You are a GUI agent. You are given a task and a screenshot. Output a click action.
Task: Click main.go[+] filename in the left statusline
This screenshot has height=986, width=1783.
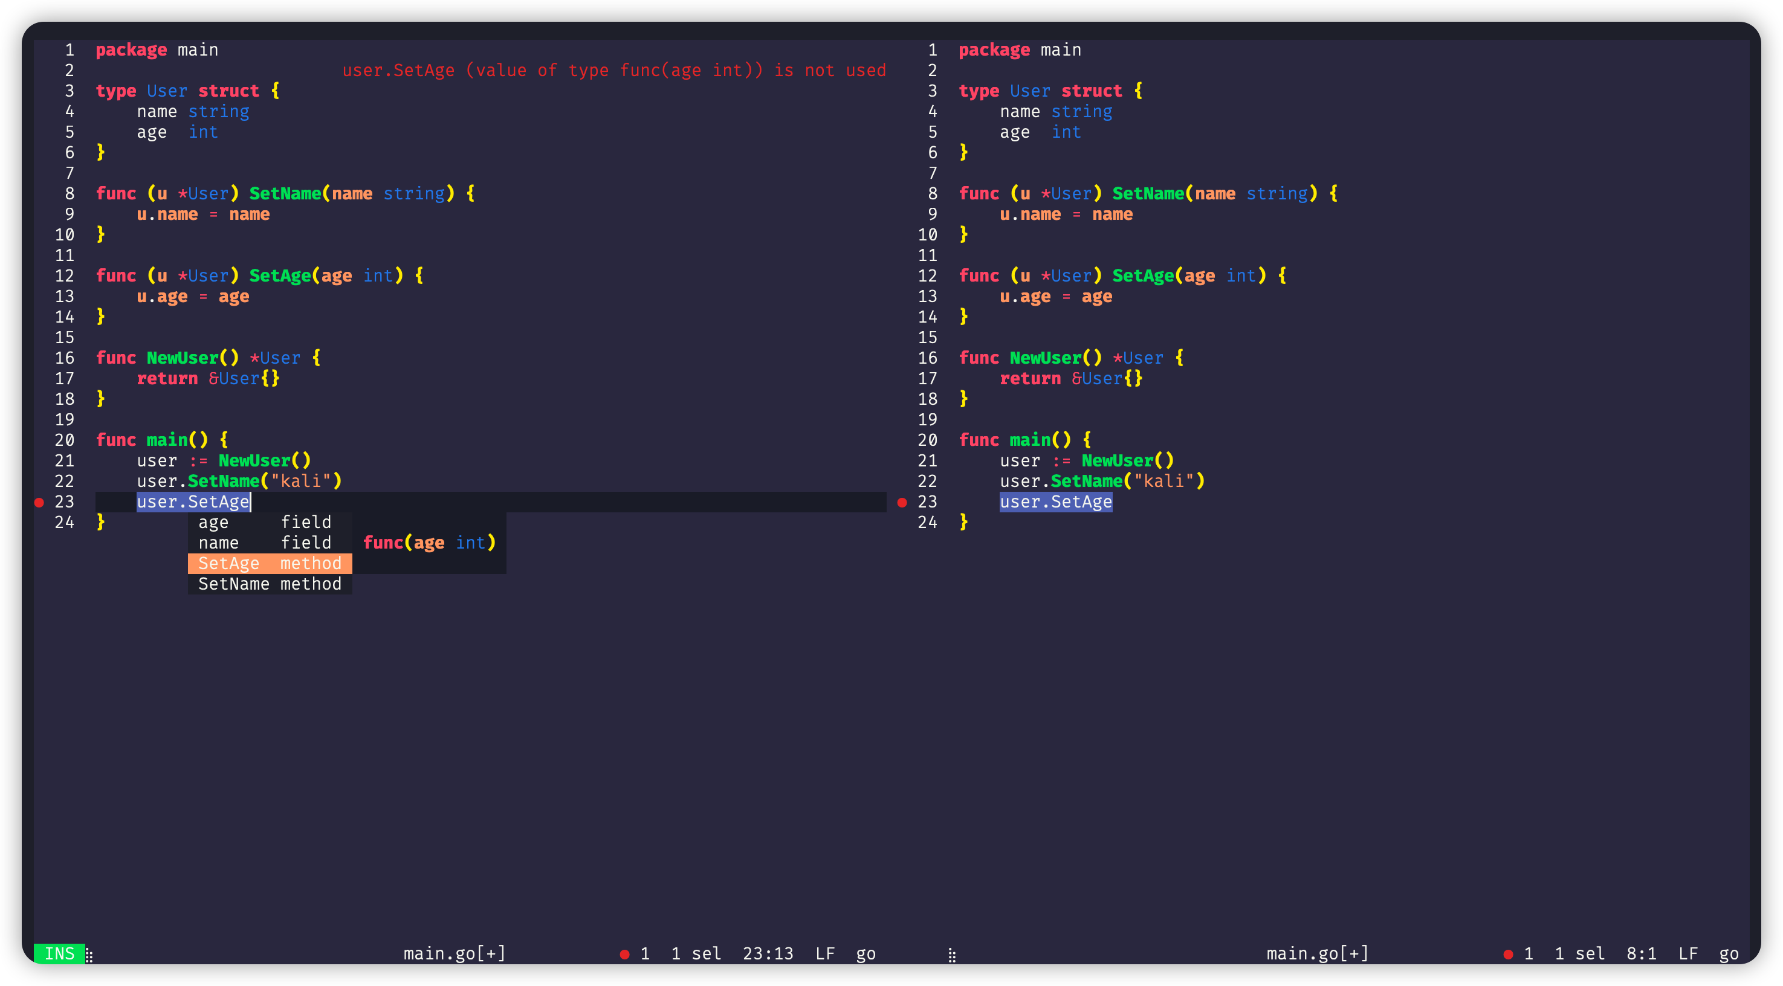[454, 953]
